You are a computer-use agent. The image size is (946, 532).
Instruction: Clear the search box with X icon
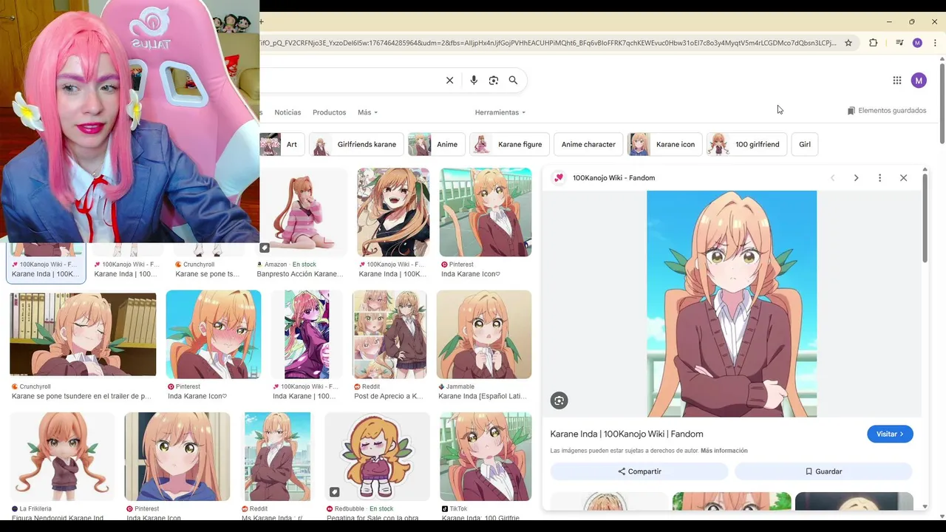pos(449,81)
